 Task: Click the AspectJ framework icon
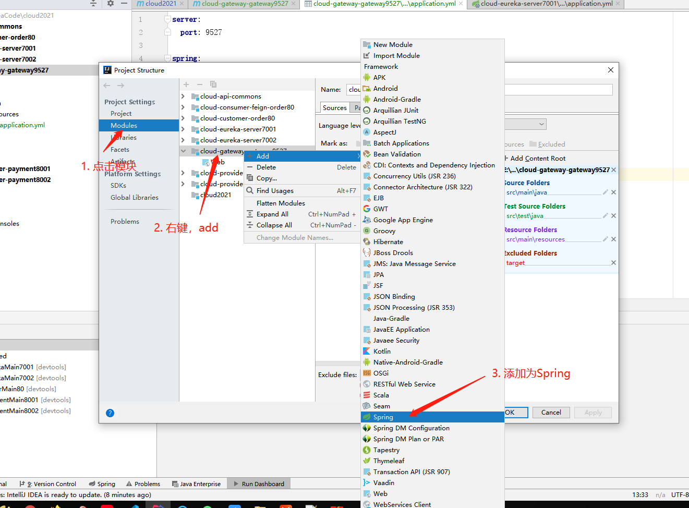367,132
